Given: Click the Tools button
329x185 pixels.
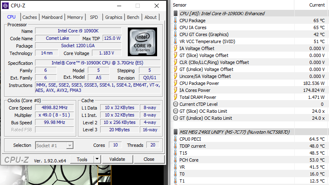Looking at the screenshot, I should (82, 159).
